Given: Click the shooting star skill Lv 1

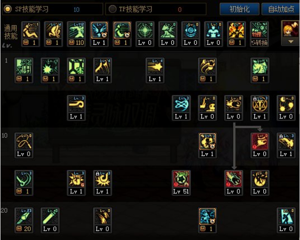Looking at the screenshot, I should click(x=155, y=70).
